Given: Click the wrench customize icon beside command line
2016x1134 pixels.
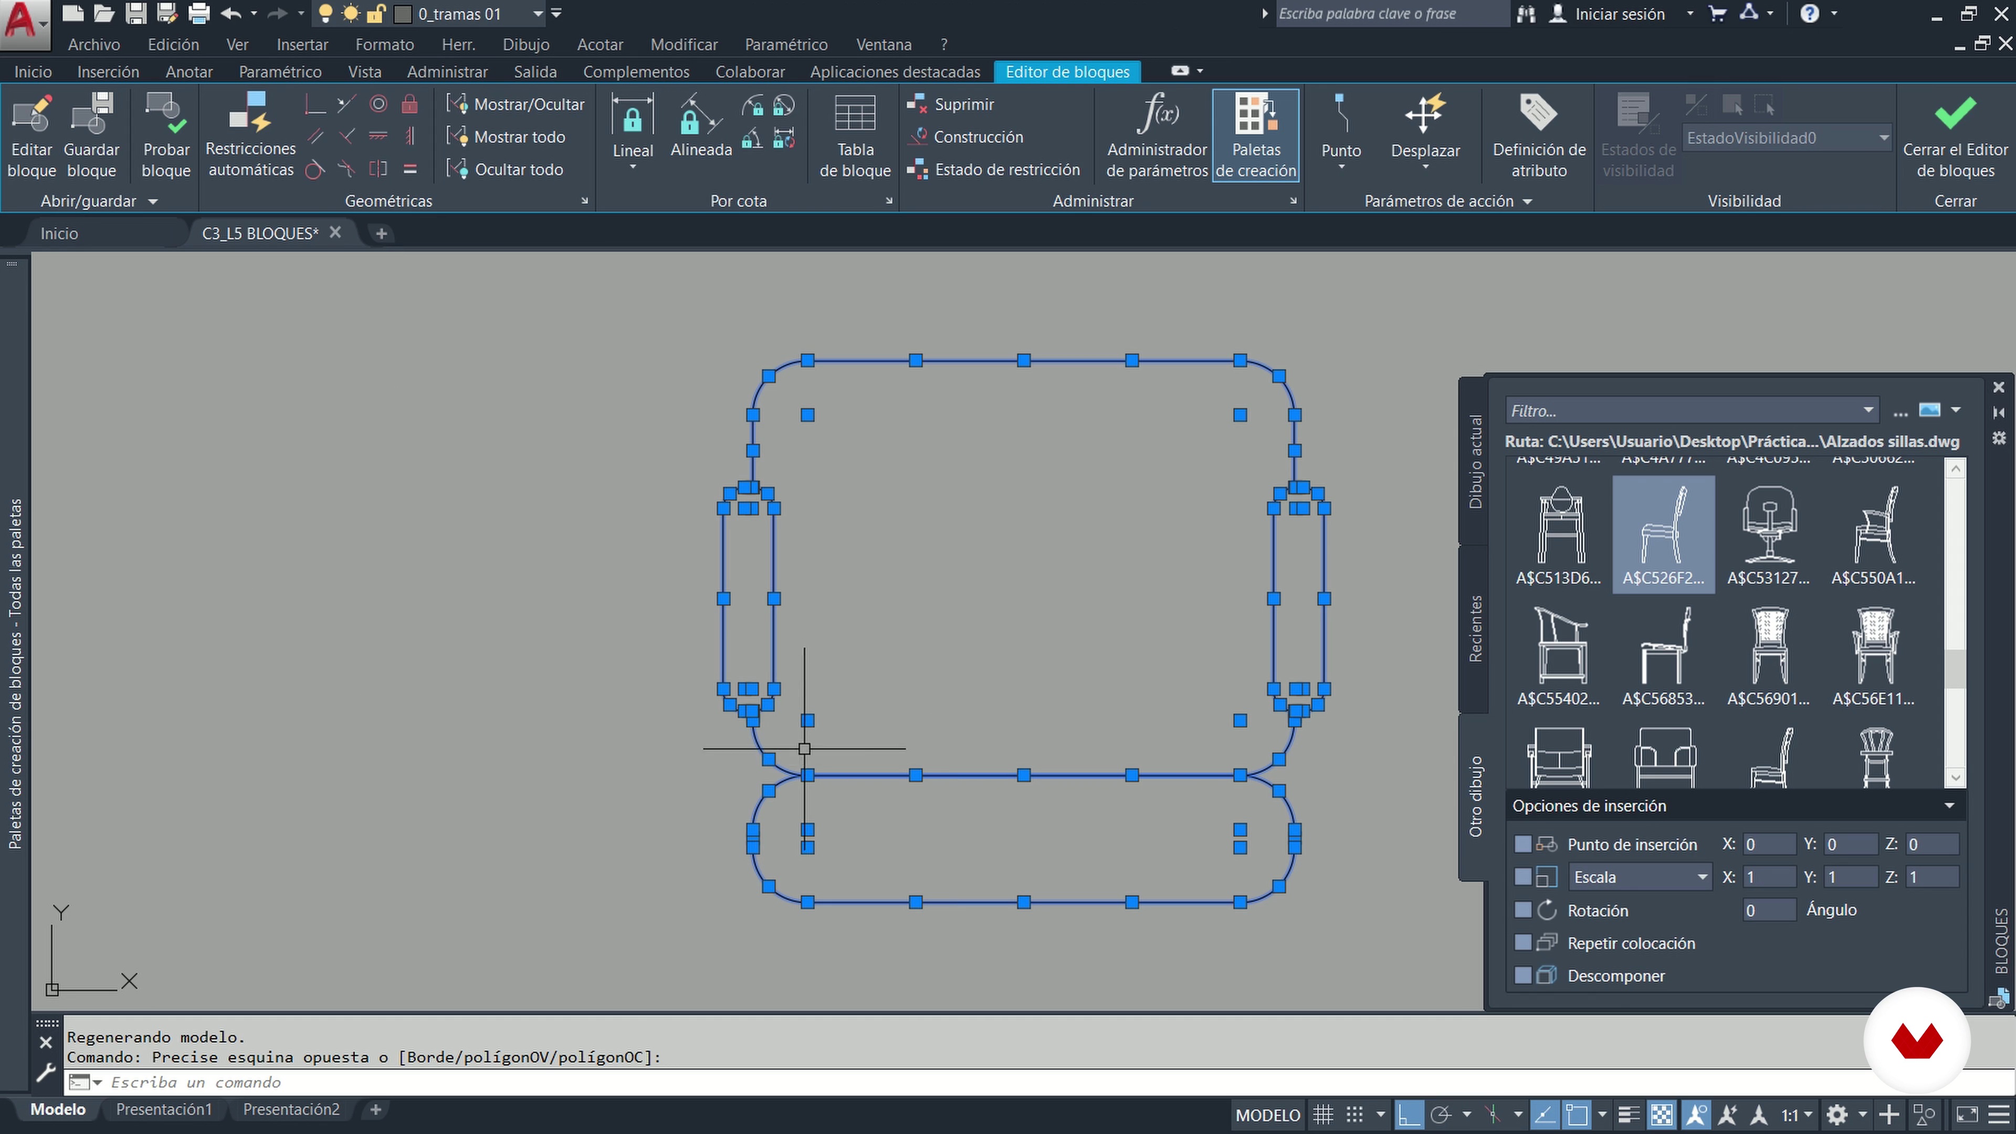Looking at the screenshot, I should click(x=45, y=1072).
